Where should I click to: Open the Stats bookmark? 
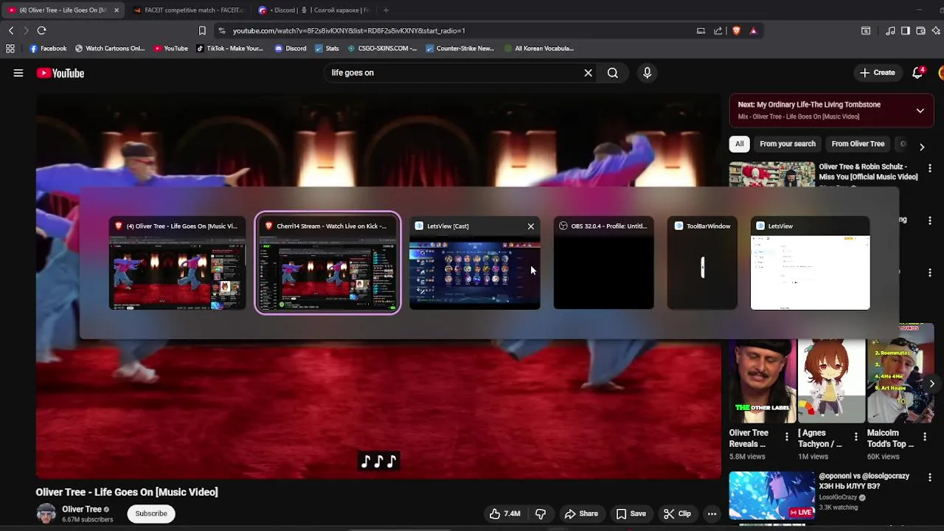(327, 49)
